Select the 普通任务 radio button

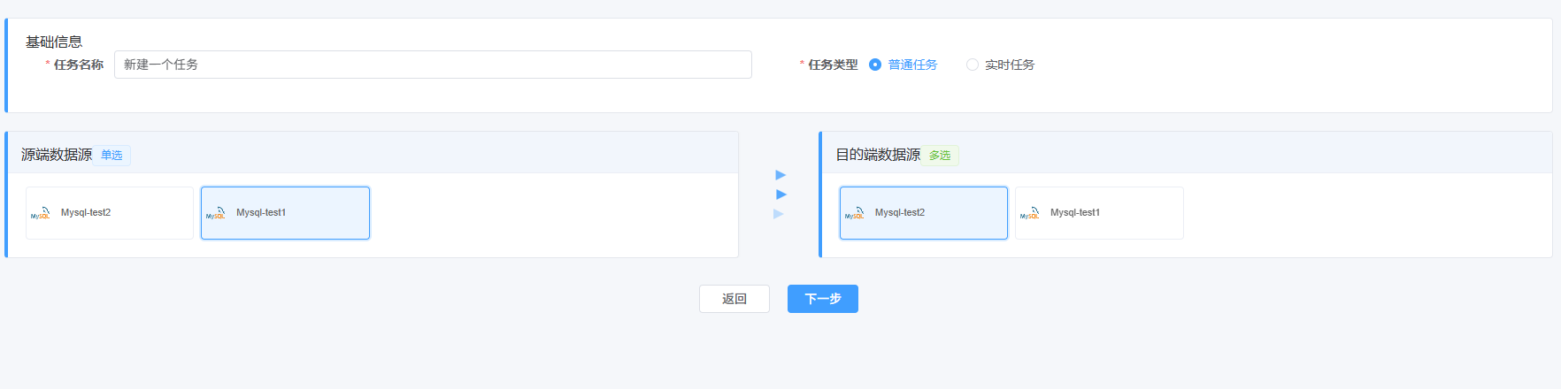[x=875, y=65]
